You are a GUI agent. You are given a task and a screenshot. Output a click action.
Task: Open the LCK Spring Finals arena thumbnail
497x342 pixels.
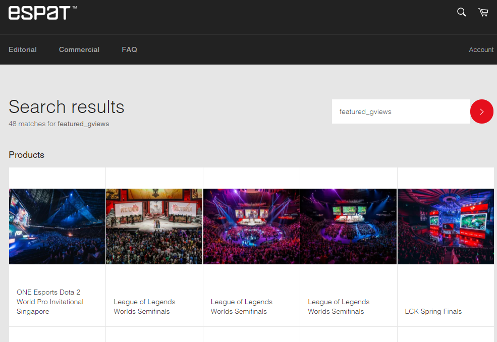click(x=446, y=226)
